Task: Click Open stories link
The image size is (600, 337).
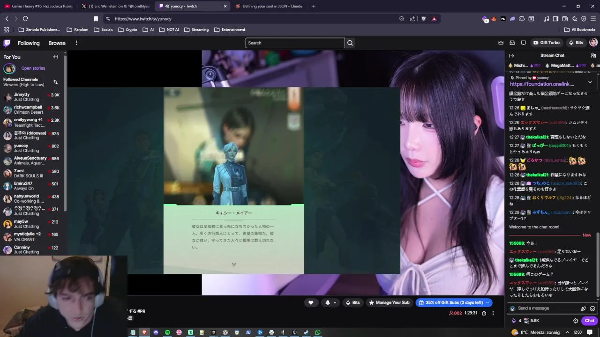Action: point(33,68)
